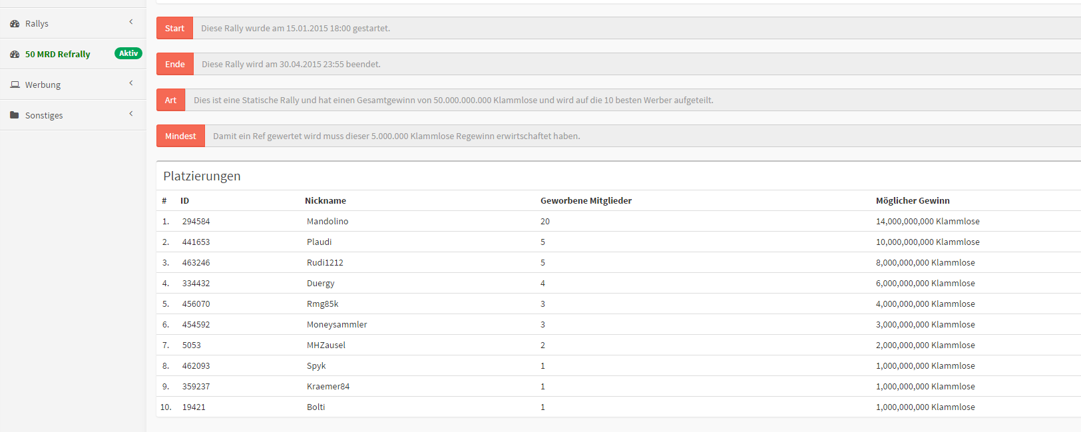Click the Nickname column header
This screenshot has width=1081, height=432.
click(x=325, y=200)
